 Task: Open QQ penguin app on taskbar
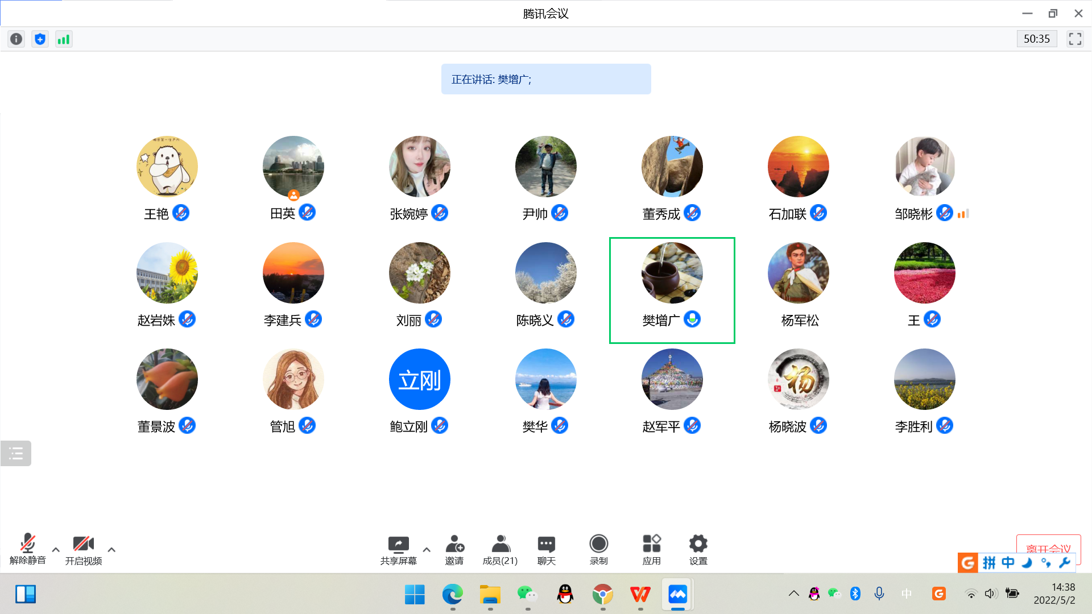coord(565,595)
